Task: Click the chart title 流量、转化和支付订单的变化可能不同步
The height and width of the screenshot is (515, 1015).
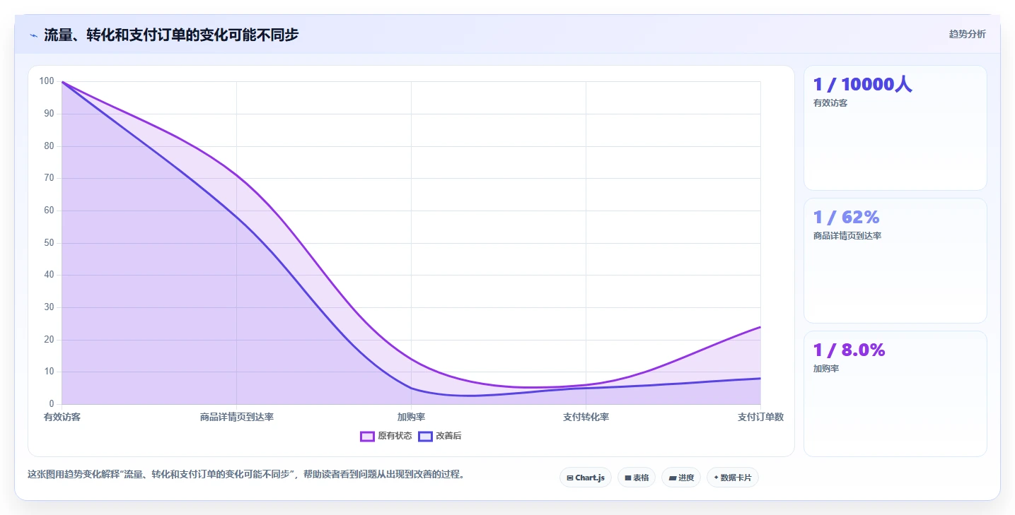Action: pyautogui.click(x=171, y=35)
